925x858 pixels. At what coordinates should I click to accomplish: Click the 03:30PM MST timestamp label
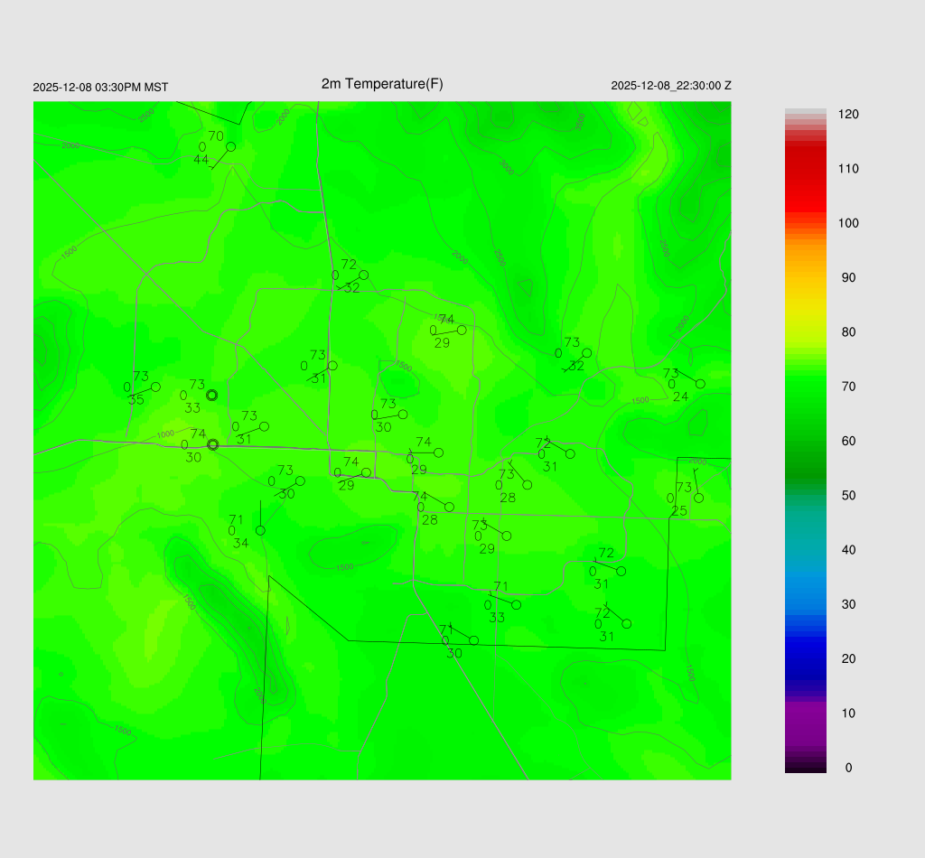100,88
